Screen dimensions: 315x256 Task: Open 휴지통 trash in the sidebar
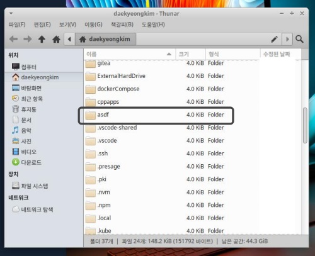(24, 109)
